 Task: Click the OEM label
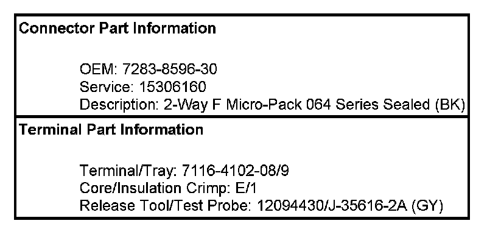pyautogui.click(x=99, y=69)
